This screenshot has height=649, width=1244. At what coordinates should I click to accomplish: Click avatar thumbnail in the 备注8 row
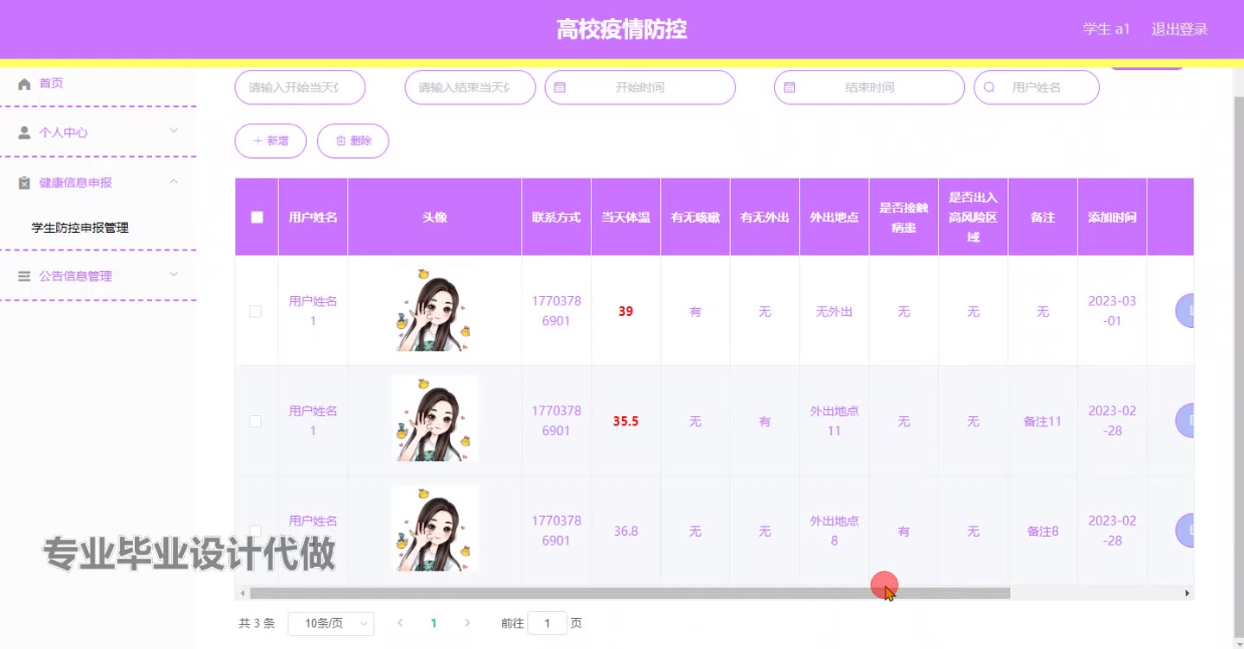click(x=435, y=528)
